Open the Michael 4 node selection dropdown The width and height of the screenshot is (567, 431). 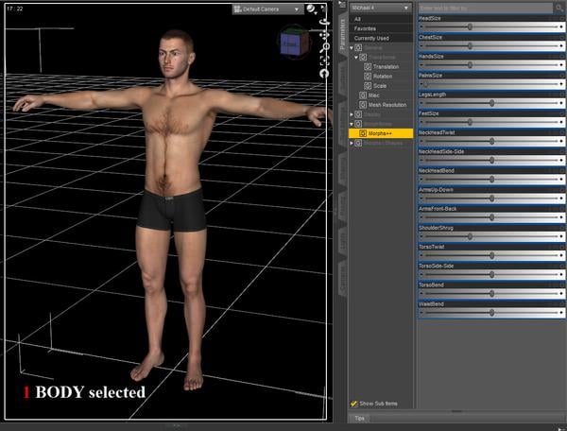[x=380, y=8]
